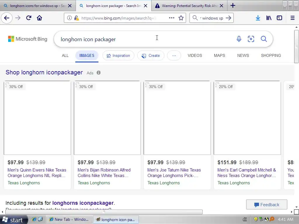Switch to the Potential Security Risk tab

[189, 6]
